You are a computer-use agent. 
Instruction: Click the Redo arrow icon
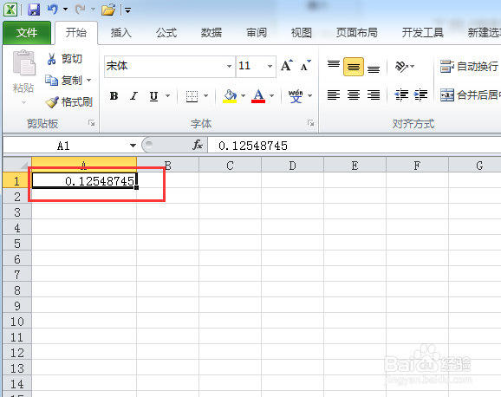click(x=80, y=10)
